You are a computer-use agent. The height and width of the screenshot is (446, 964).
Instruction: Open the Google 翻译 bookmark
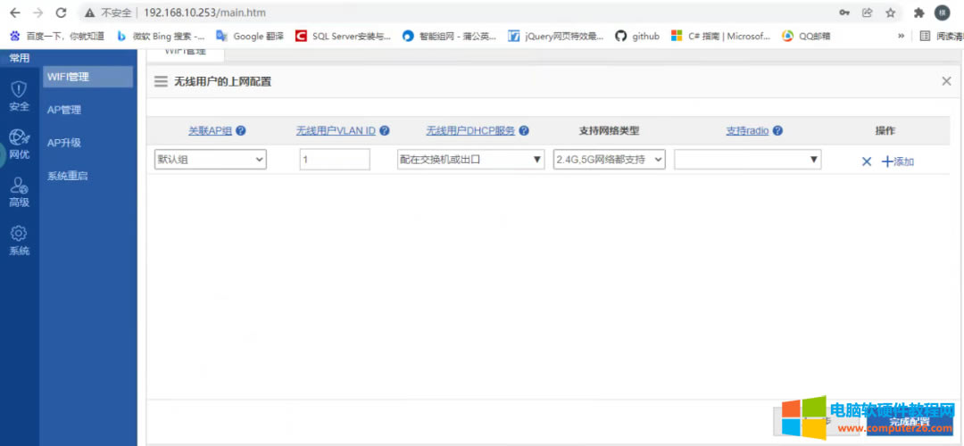point(250,37)
